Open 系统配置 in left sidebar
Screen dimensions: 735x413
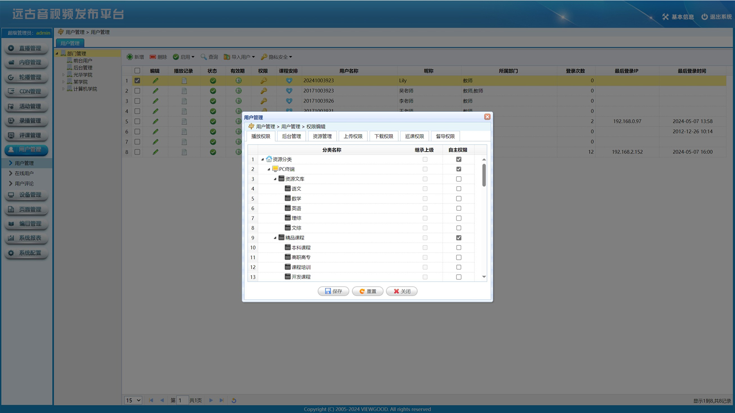click(x=26, y=253)
